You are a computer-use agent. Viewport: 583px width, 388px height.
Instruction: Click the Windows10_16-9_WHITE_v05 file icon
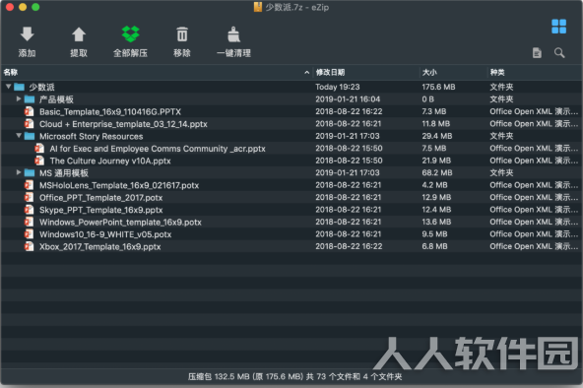coord(29,234)
